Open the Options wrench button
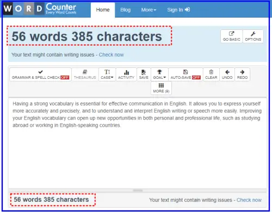Image resolution: width=272 pixels, height=212 pixels. pyautogui.click(x=253, y=36)
